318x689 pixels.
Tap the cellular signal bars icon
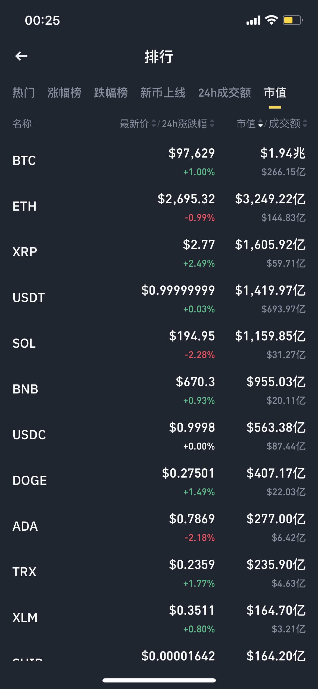(253, 20)
